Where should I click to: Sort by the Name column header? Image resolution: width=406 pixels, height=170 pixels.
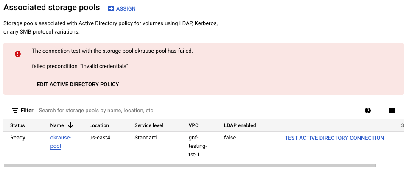[57, 125]
